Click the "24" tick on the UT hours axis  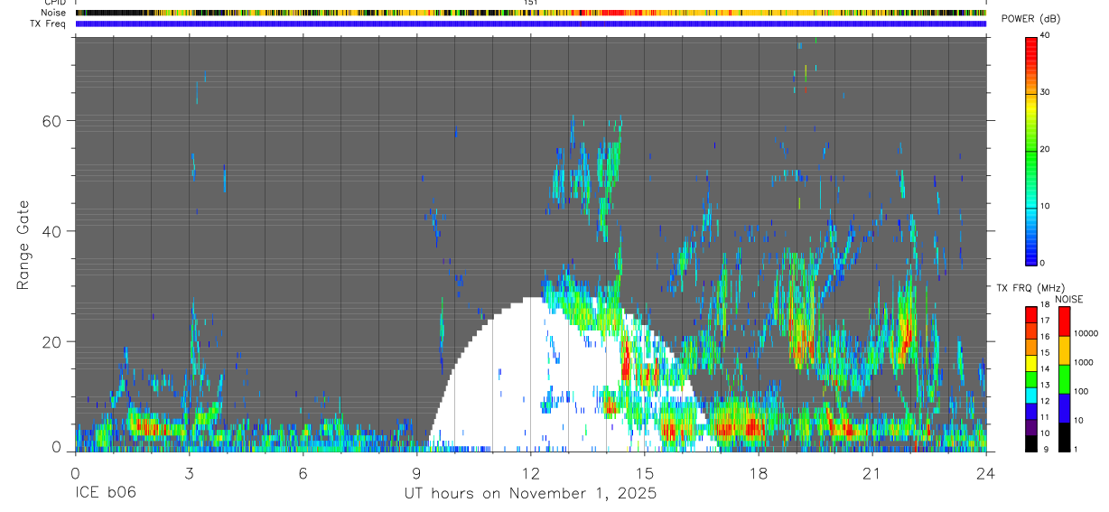985,473
